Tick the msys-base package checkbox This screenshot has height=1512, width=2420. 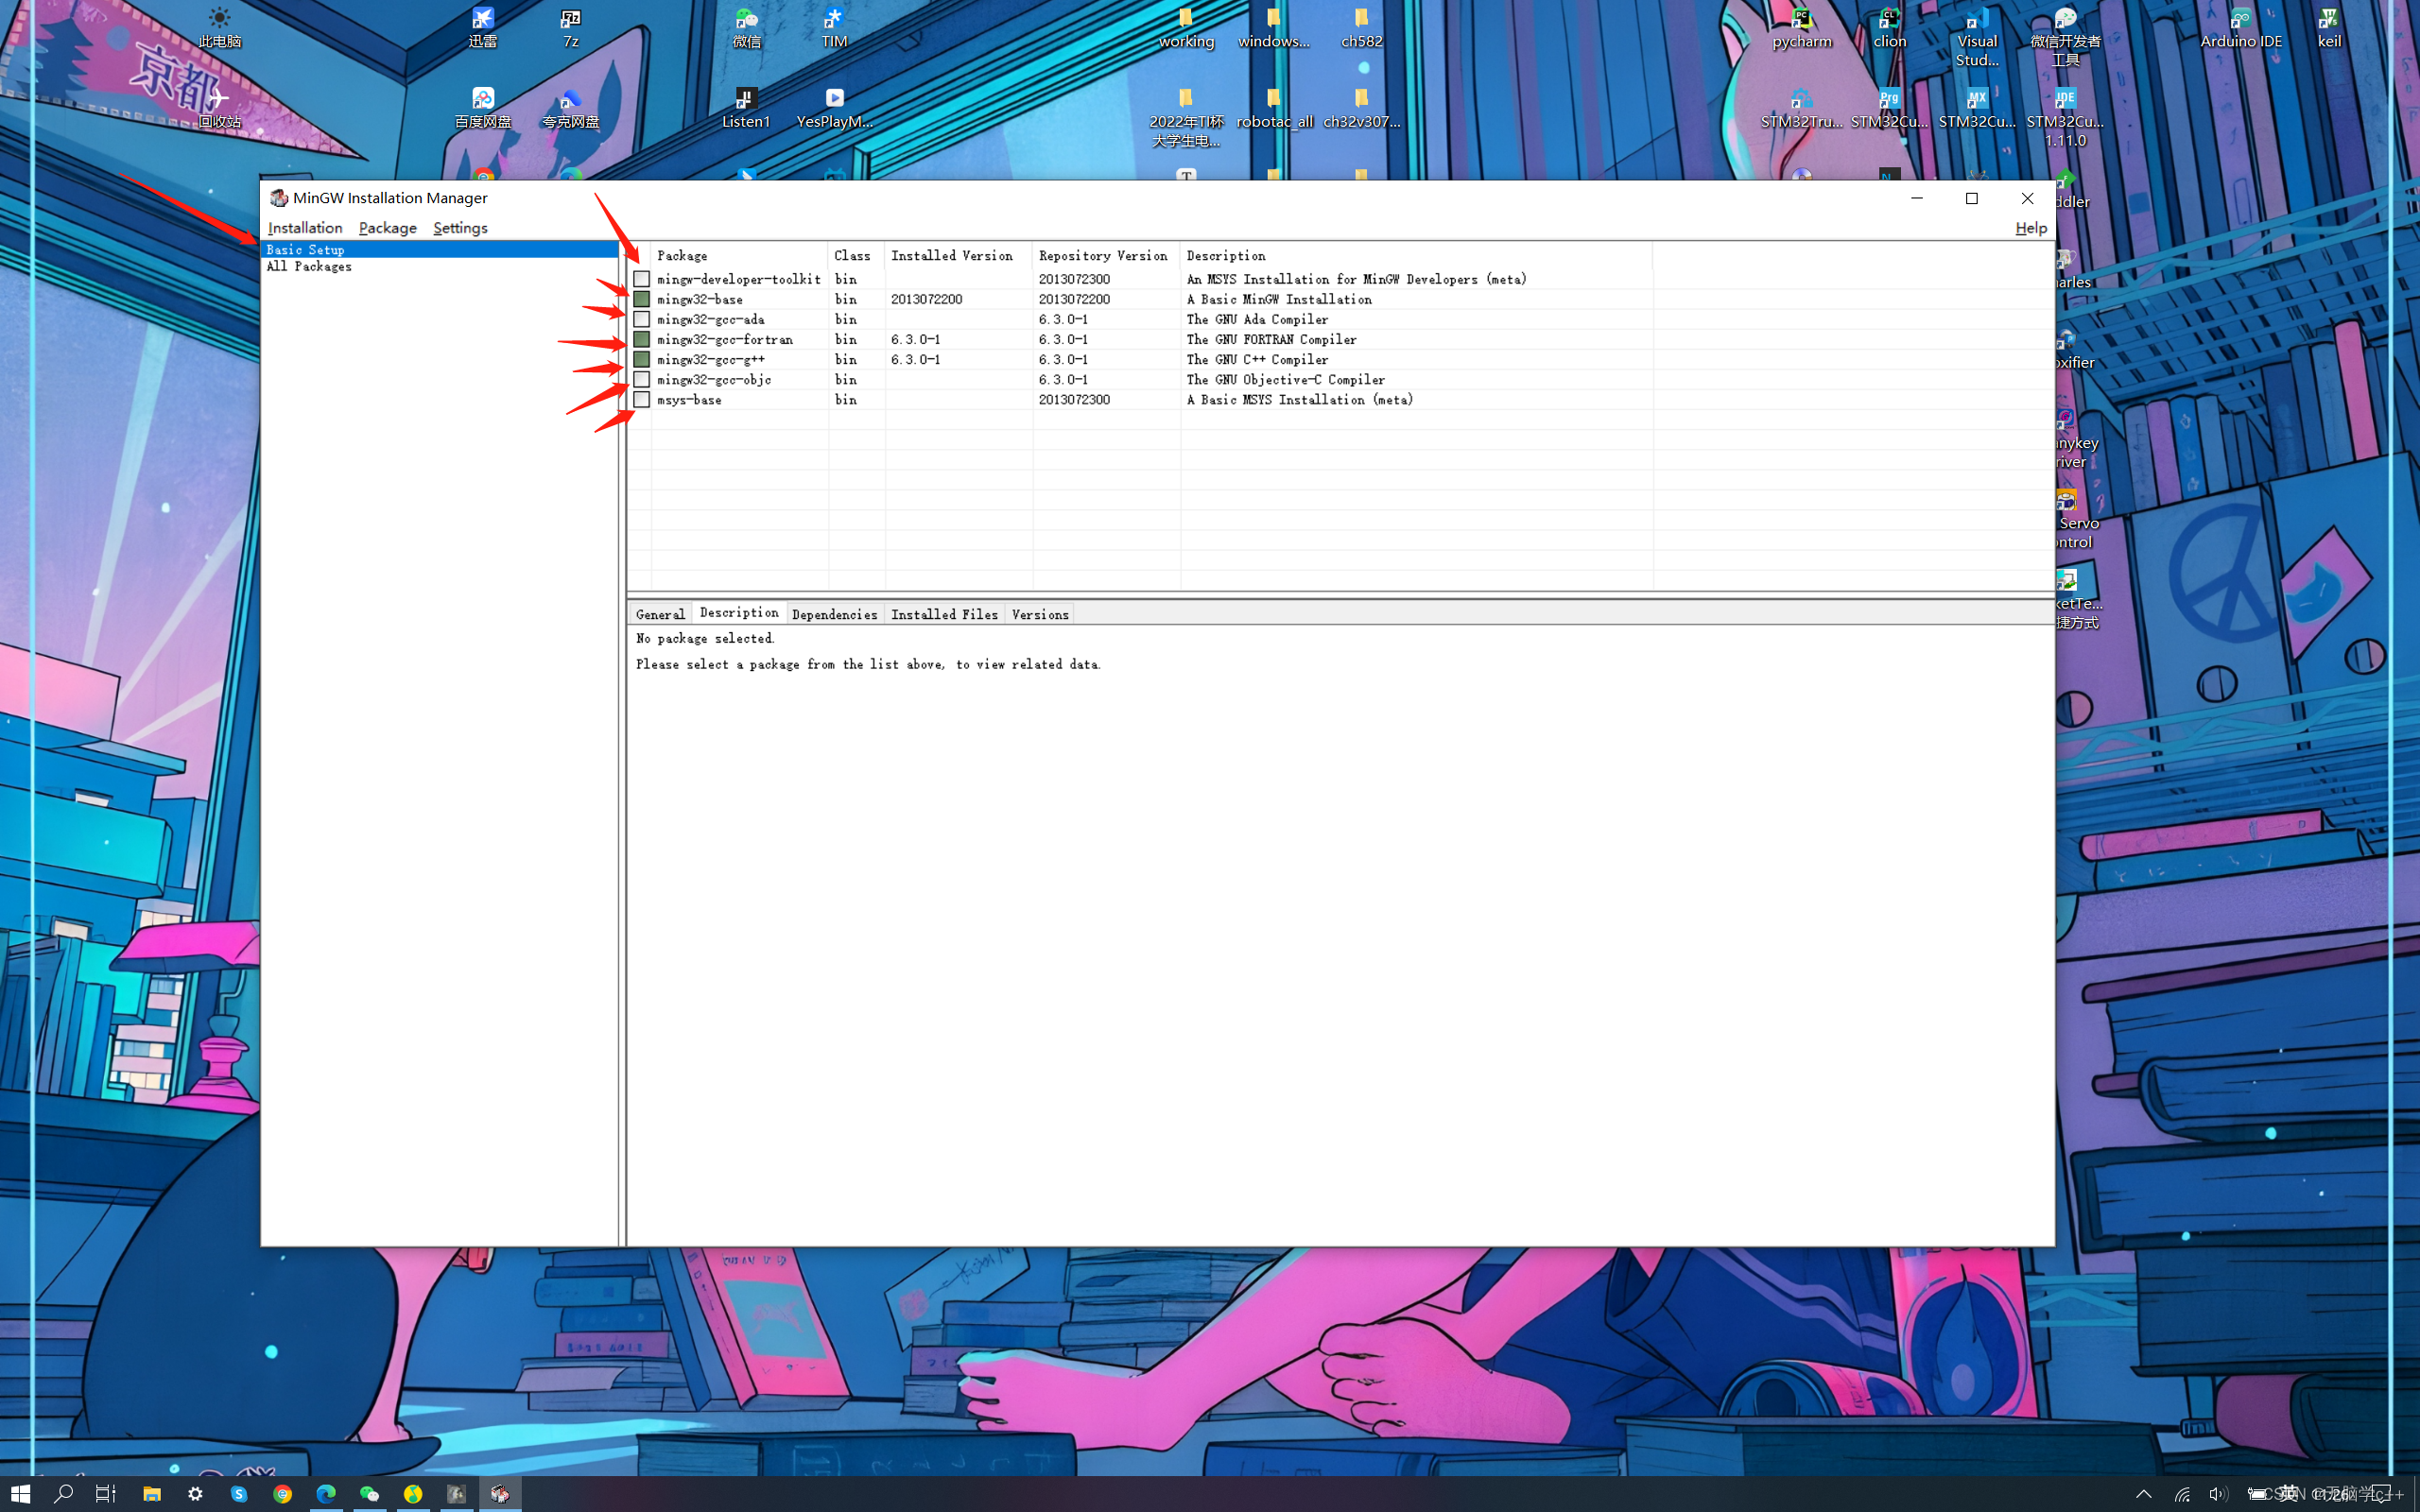pyautogui.click(x=642, y=399)
